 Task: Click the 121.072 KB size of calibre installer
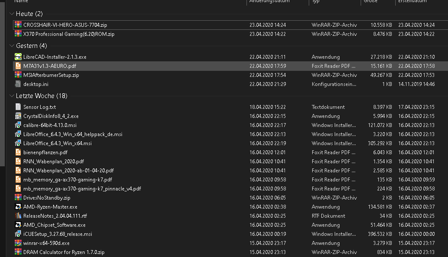380,125
